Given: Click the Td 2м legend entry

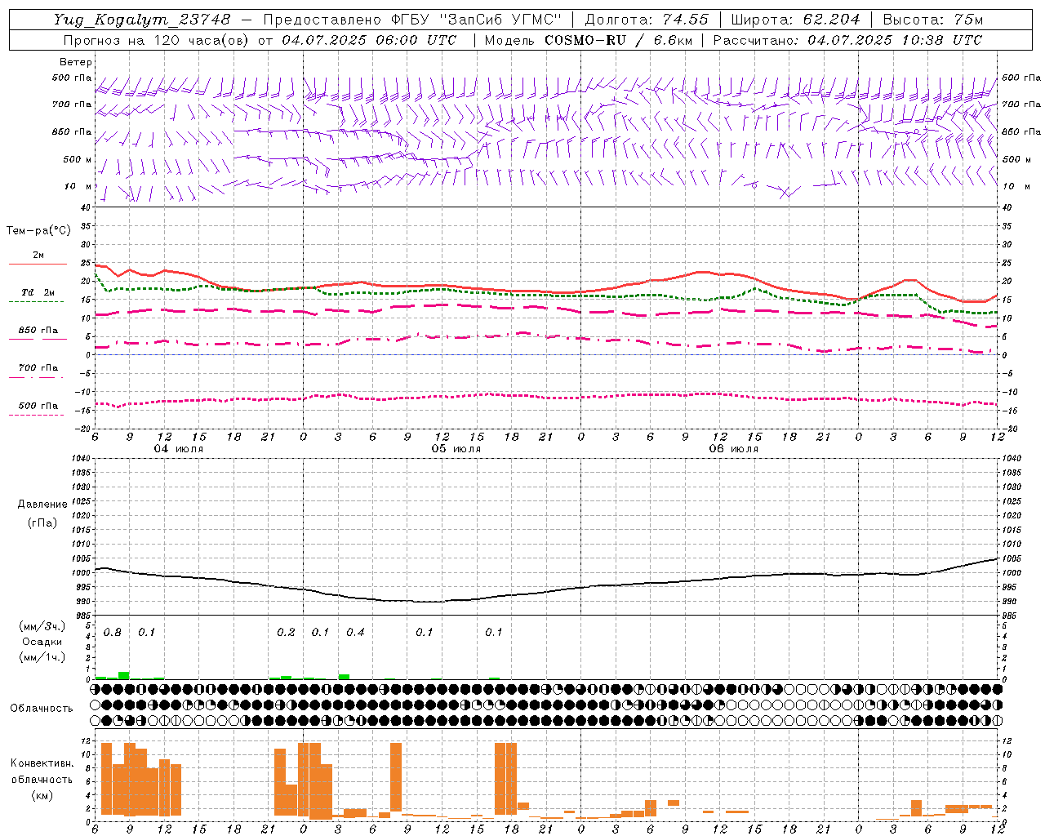Looking at the screenshot, I should [38, 296].
